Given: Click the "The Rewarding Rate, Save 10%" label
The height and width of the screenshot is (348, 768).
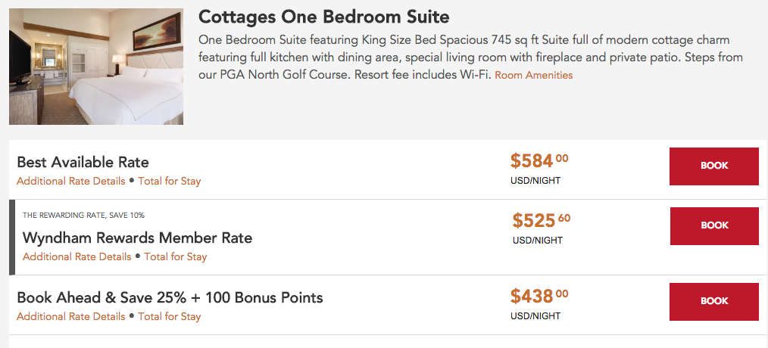Looking at the screenshot, I should [83, 216].
